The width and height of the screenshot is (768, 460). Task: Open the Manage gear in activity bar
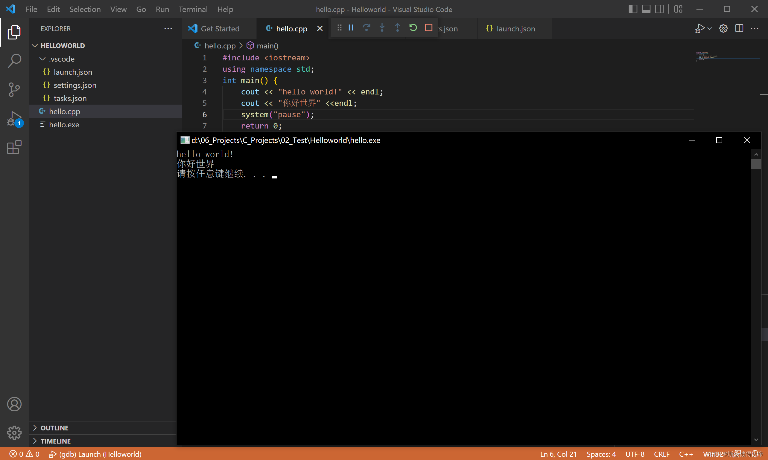point(14,433)
